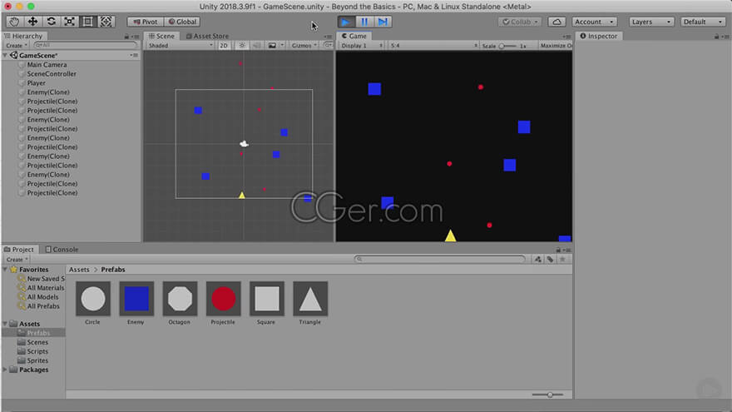Toggle scene lighting sun icon
This screenshot has width=732, height=412.
pyautogui.click(x=242, y=45)
